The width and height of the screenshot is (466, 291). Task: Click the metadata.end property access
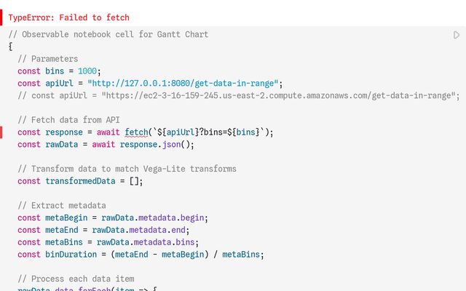pyautogui.click(x=157, y=230)
